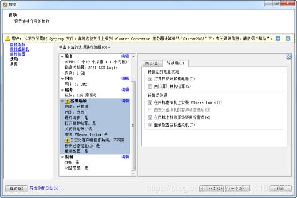Click the 网络带宽: 无 row
Image resolution: width=297 pixels, height=198 pixels.
(x=77, y=168)
